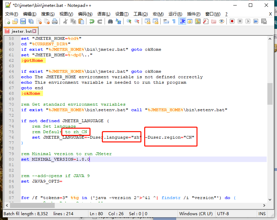The height and width of the screenshot is (220, 277).
Task: Click the UTF-8 encoding in status bar
Action: 223,214
